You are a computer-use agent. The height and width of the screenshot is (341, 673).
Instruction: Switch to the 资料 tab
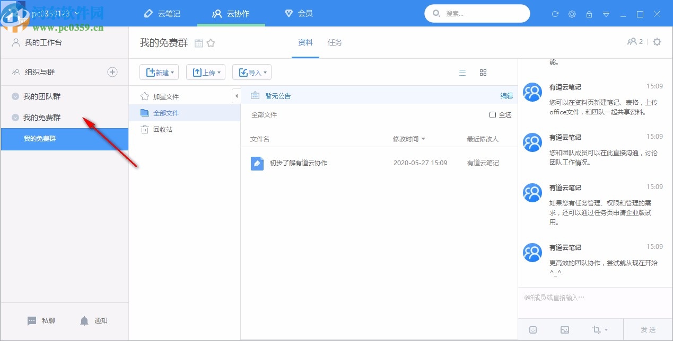(x=305, y=42)
